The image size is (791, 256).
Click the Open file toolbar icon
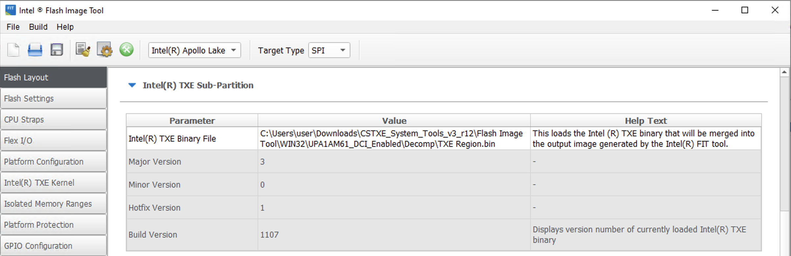click(35, 50)
